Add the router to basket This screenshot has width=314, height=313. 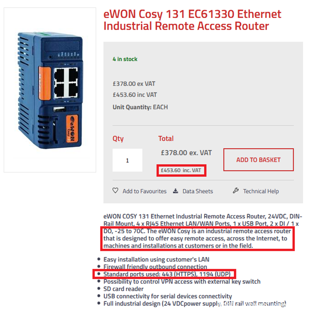258,160
